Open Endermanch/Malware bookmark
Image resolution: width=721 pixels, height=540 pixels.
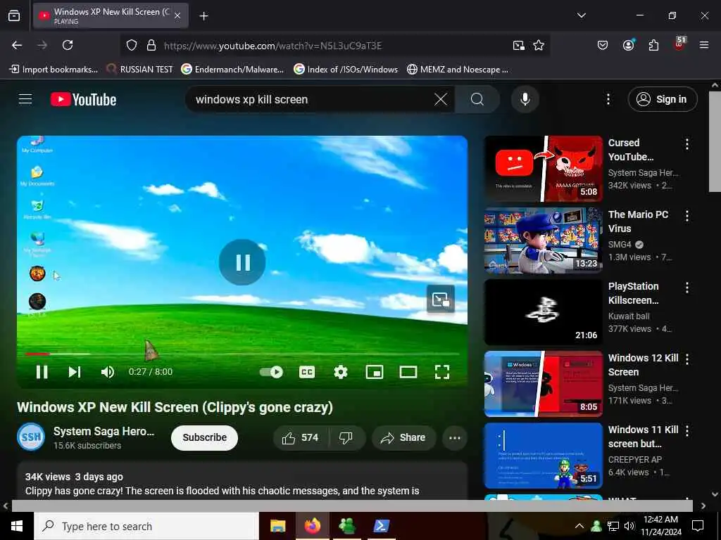click(232, 70)
